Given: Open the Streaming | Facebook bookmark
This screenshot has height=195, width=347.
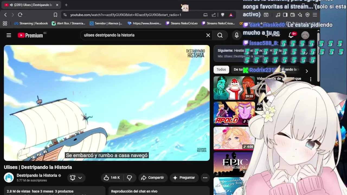Looking at the screenshot, I should (x=31, y=24).
